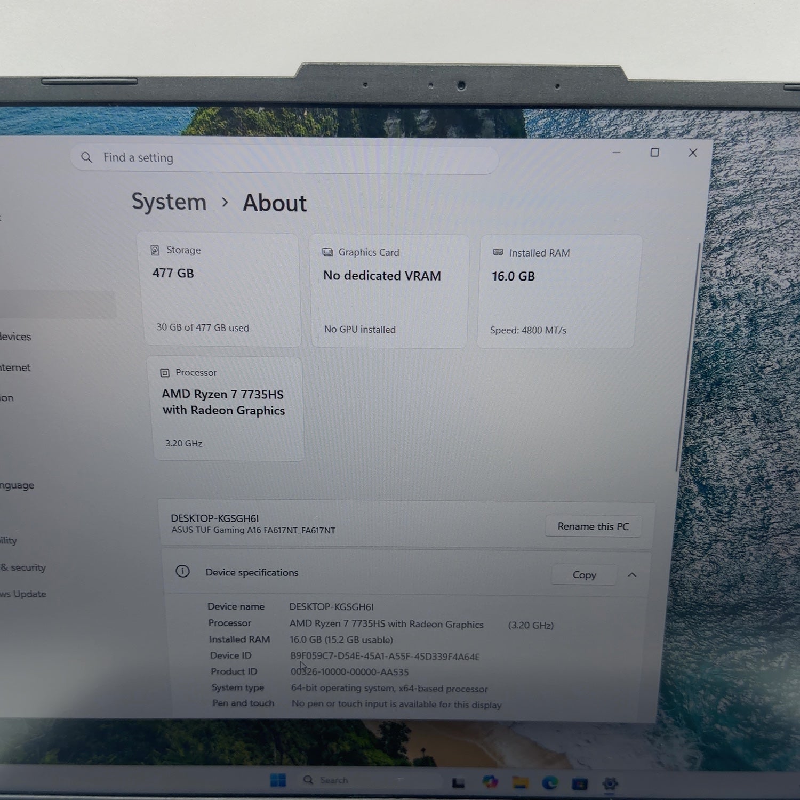Launch Microsoft Edge from the taskbar
Image resolution: width=800 pixels, height=800 pixels.
click(x=550, y=783)
